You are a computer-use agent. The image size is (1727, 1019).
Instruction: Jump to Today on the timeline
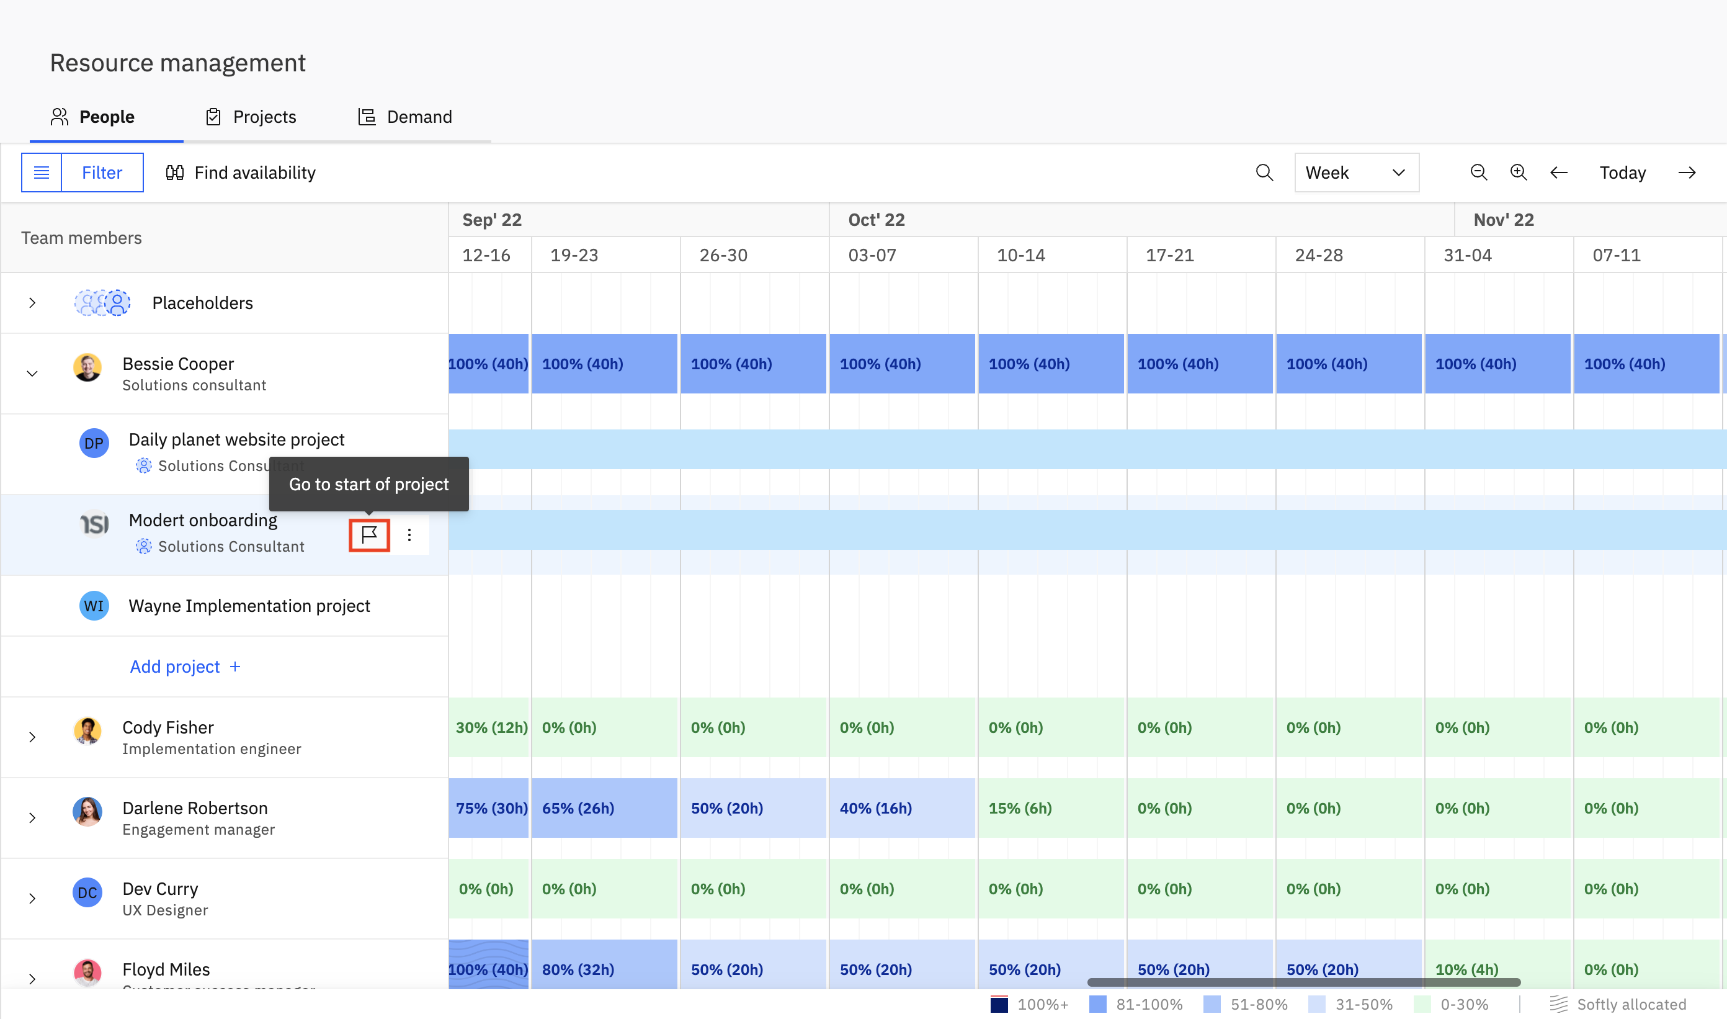coord(1622,173)
